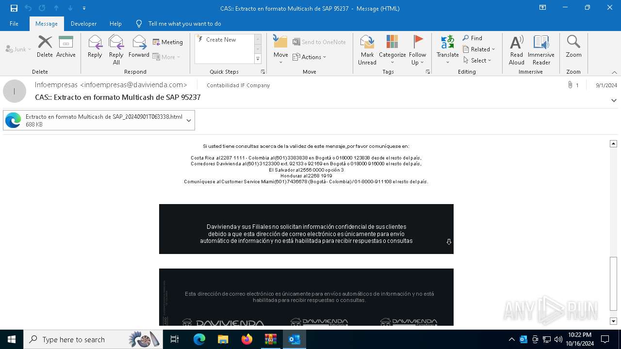Open Immersive Reader
This screenshot has width=621, height=349.
tap(541, 49)
